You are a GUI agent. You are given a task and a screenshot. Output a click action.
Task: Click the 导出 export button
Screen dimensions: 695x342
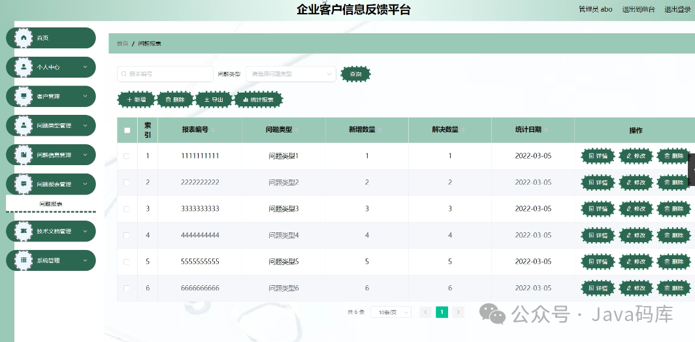(214, 100)
